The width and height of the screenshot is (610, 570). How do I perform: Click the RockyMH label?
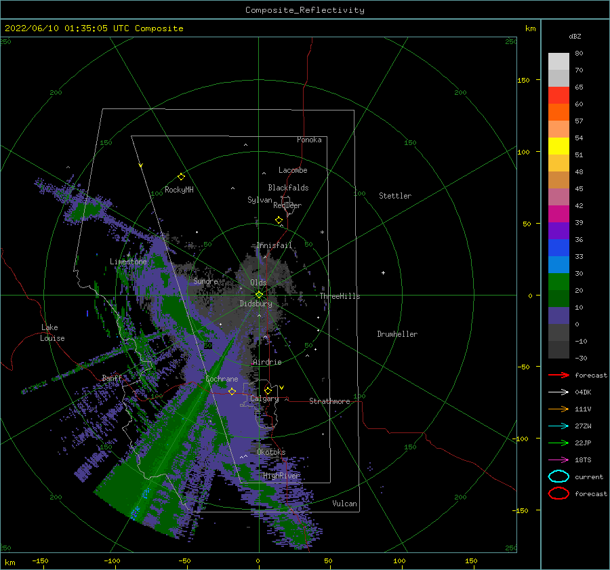coord(179,190)
